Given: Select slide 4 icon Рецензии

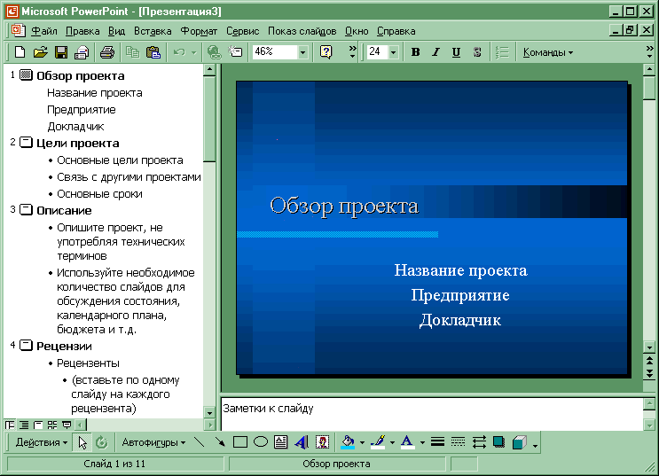Looking at the screenshot, I should (x=26, y=346).
